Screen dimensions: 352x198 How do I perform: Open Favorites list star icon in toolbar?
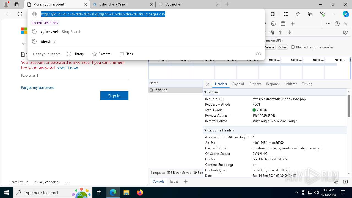point(298,14)
